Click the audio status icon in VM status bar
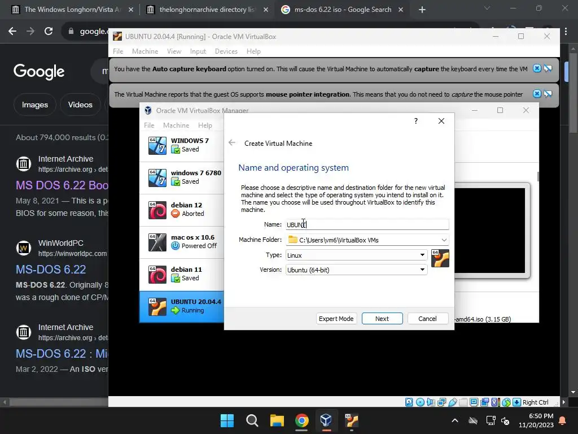The width and height of the screenshot is (578, 434). click(431, 402)
